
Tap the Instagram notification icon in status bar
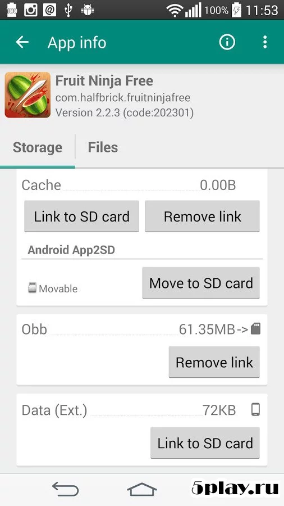point(31,10)
